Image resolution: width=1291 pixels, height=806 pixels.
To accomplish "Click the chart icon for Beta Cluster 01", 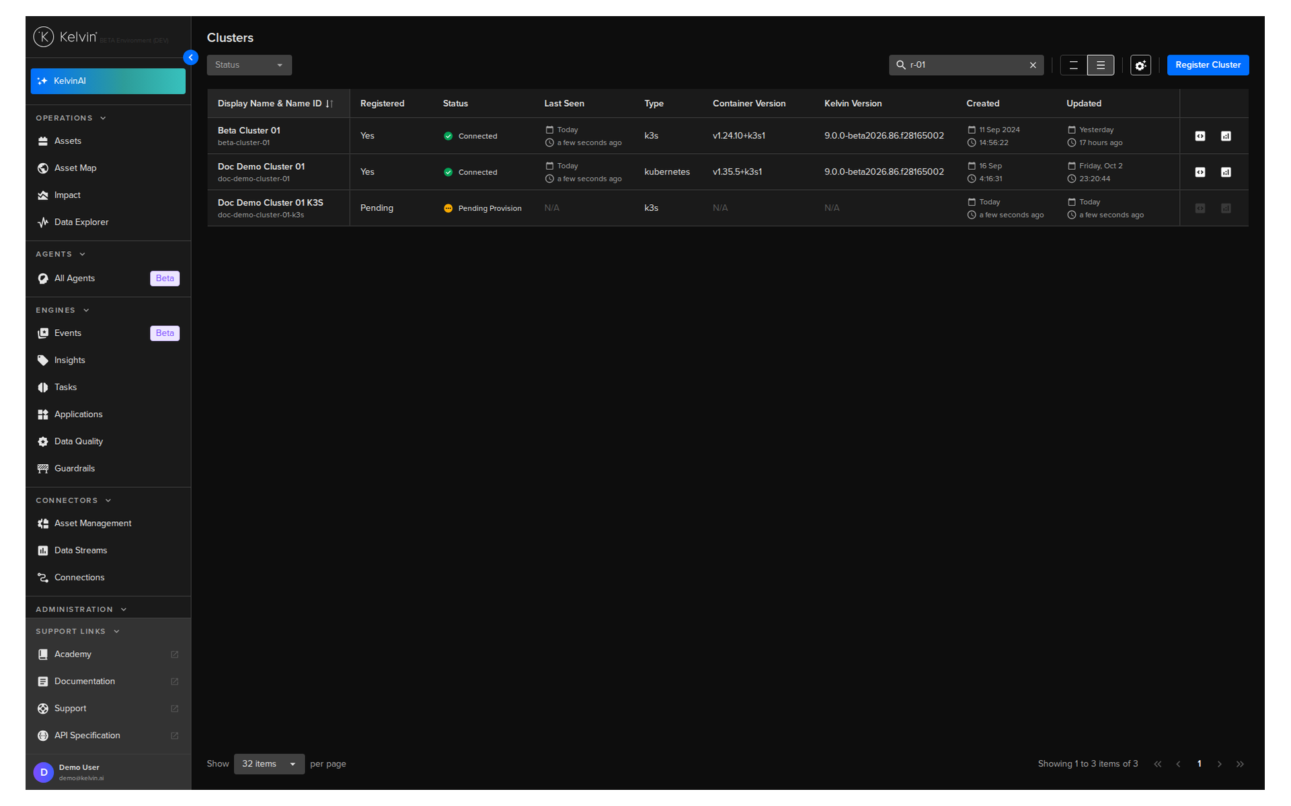I will click(1226, 136).
